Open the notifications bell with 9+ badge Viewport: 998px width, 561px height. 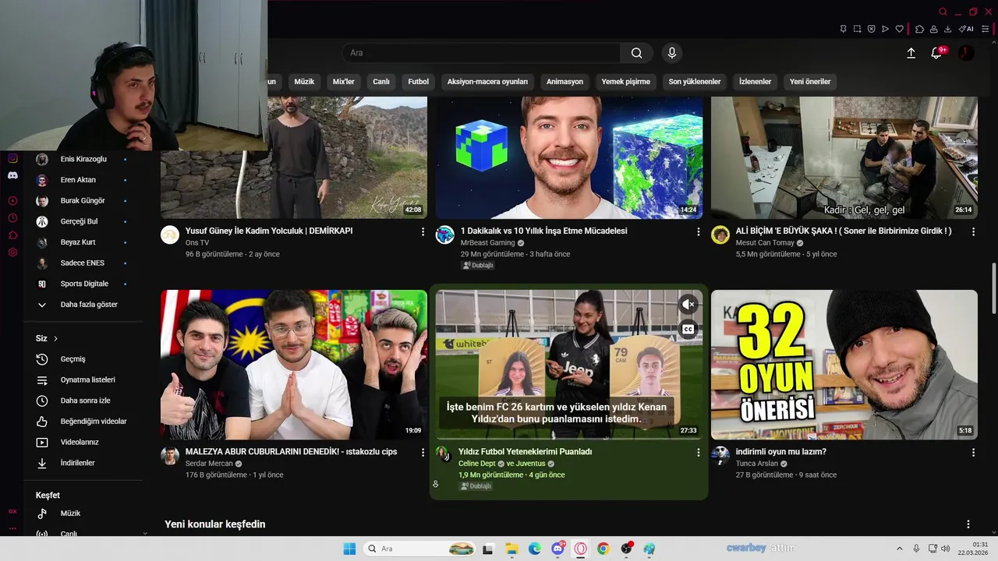coord(937,53)
